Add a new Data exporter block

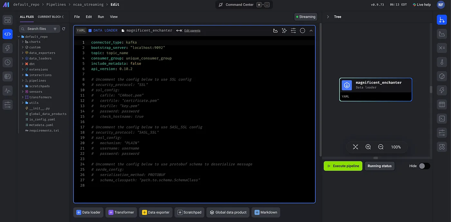[x=156, y=212]
